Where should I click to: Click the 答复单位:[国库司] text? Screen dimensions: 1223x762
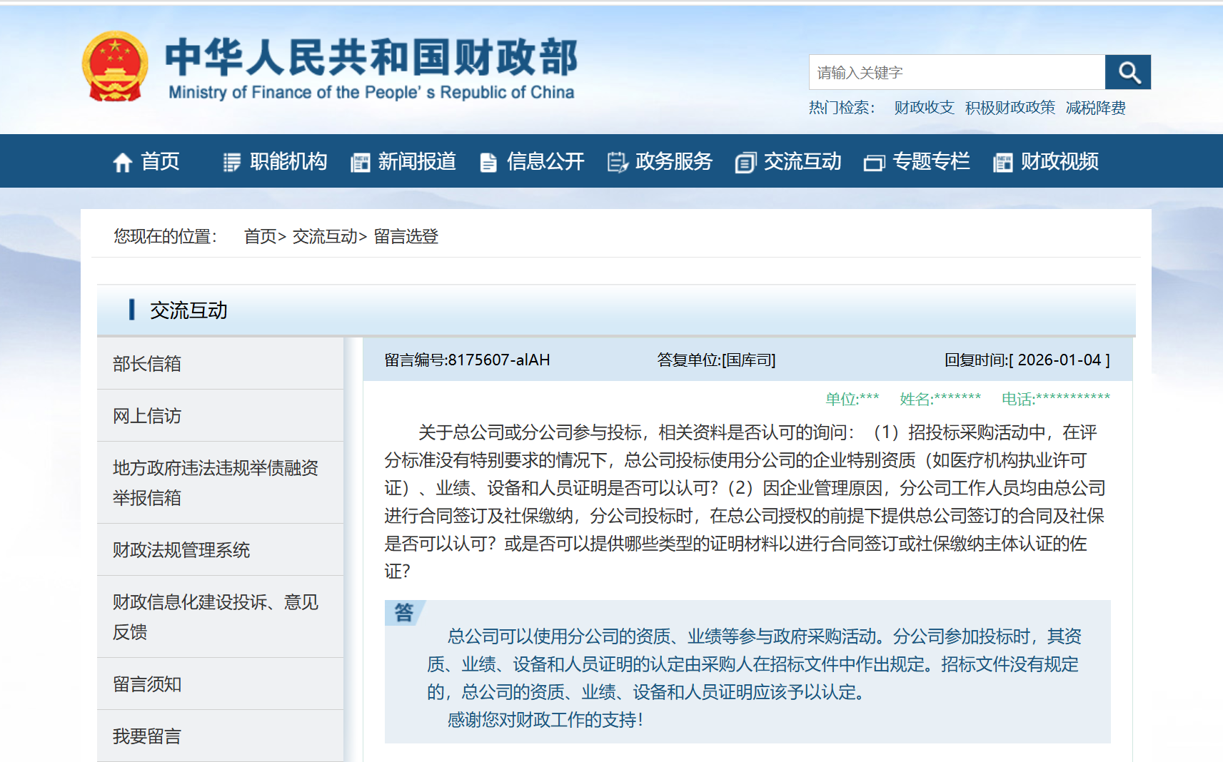coord(716,360)
